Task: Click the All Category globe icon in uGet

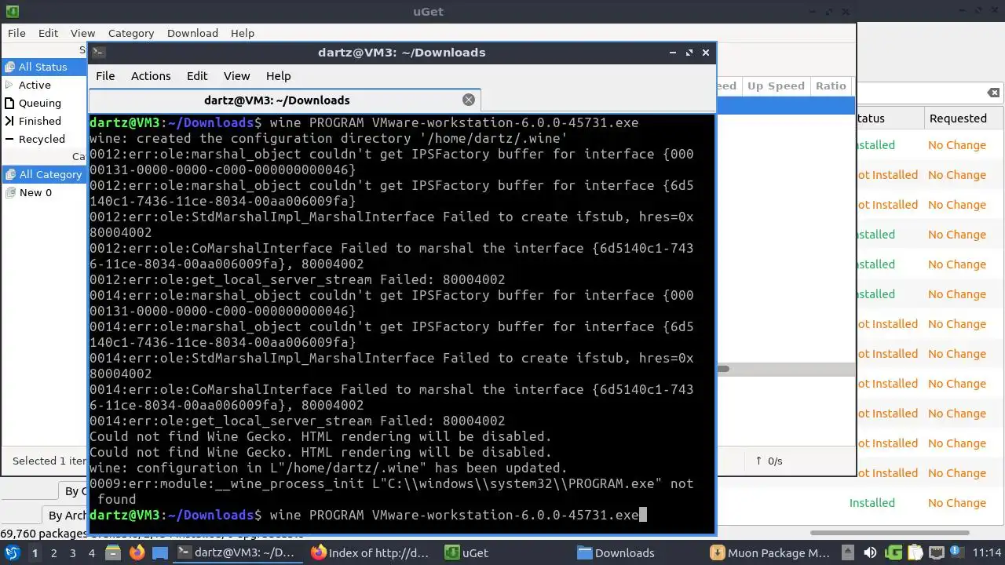Action: coord(10,174)
